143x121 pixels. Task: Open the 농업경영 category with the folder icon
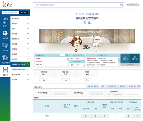coord(5,47)
